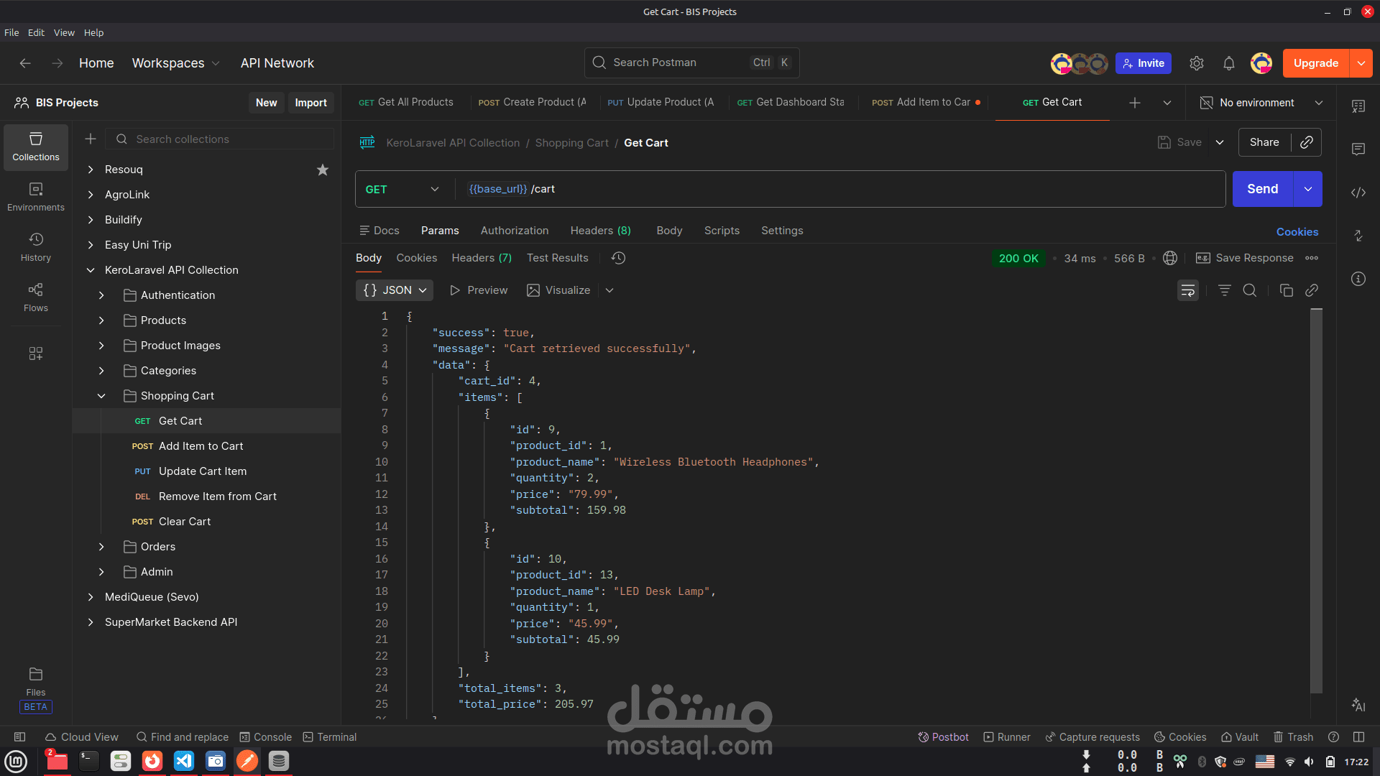The image size is (1380, 776).
Task: Open the settings gear icon
Action: tap(1196, 63)
